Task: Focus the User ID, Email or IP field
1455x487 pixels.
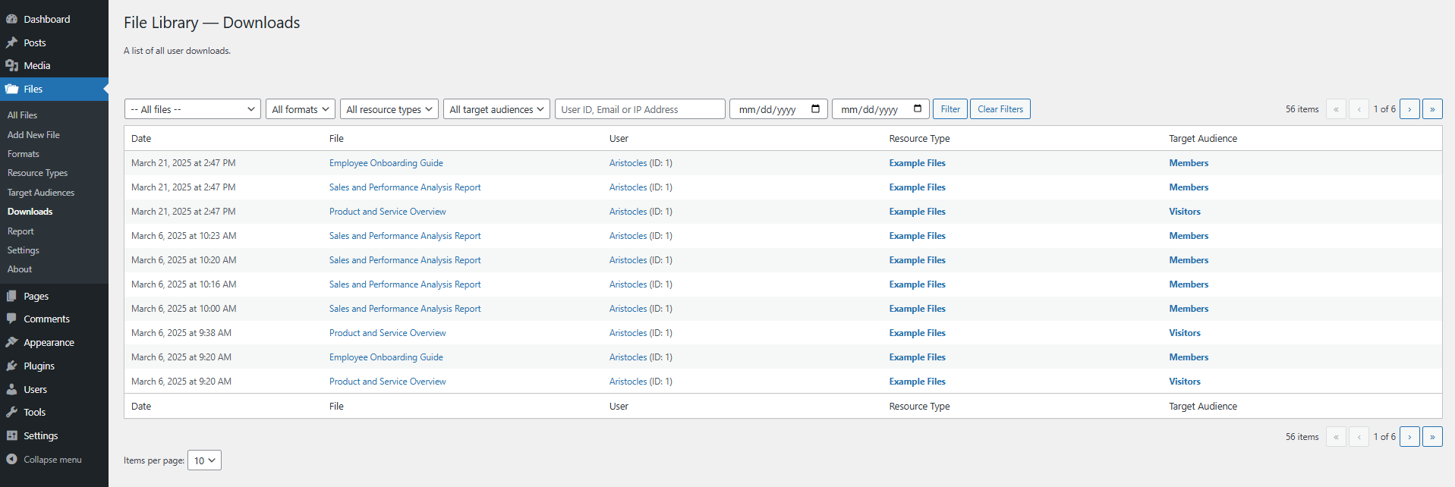Action: 639,109
